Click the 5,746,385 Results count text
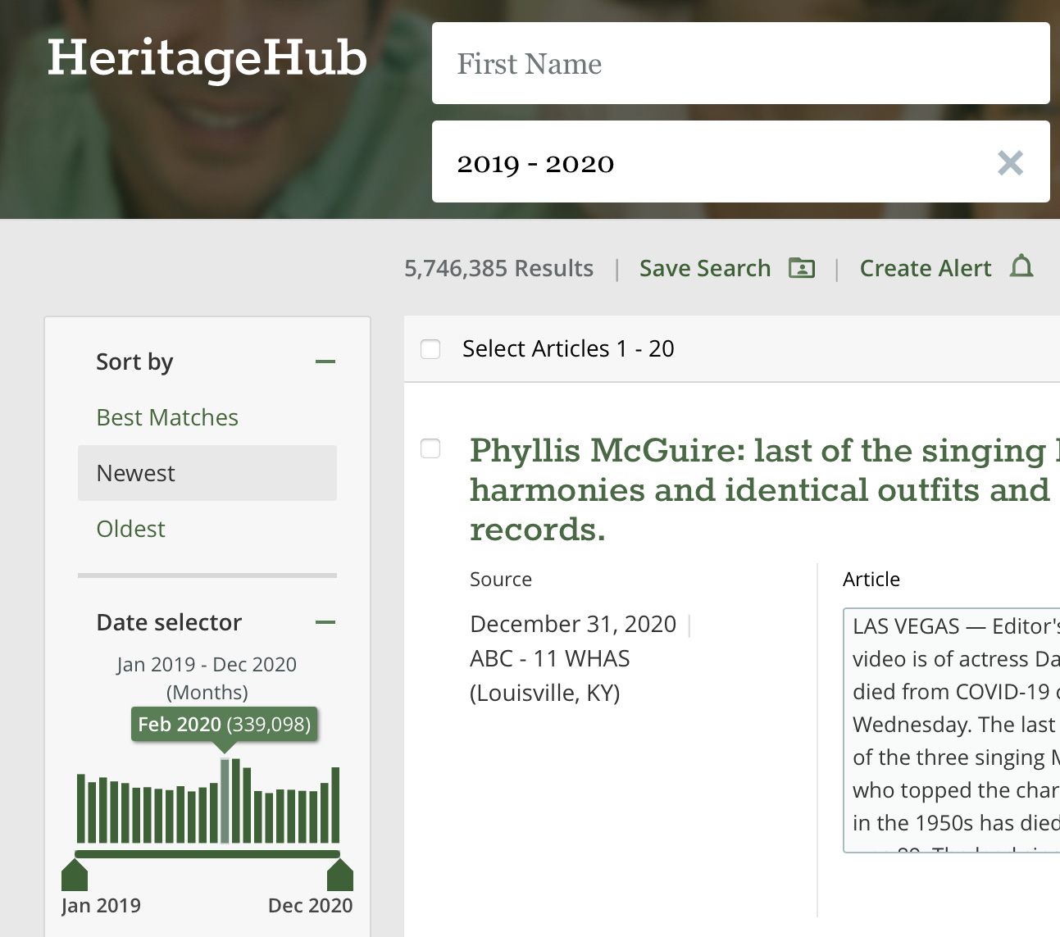 tap(498, 268)
